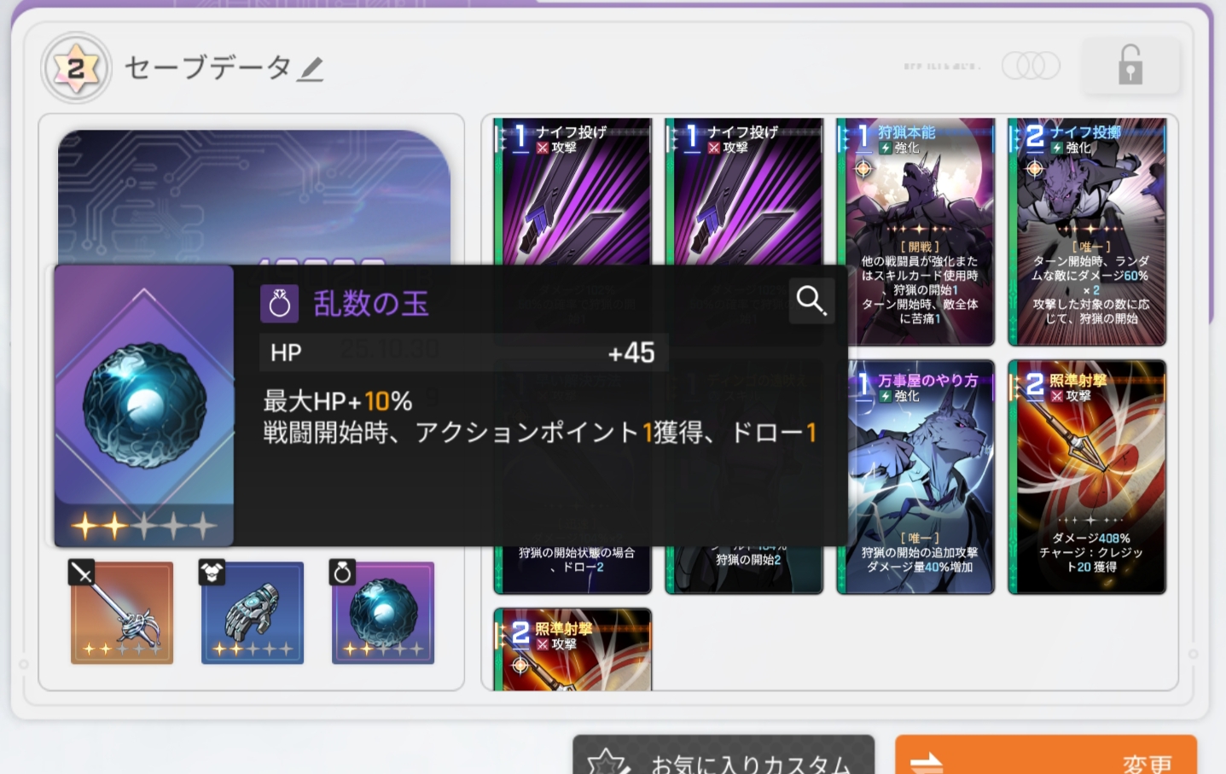
Task: Select the gauntlet armor equipment slot
Action: pos(253,613)
